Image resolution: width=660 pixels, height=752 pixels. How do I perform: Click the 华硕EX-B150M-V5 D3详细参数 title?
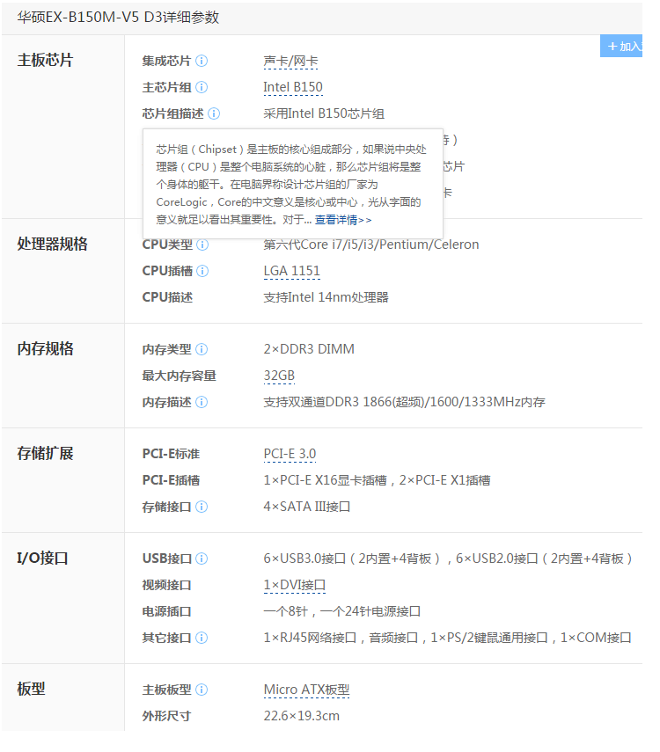[x=118, y=18]
